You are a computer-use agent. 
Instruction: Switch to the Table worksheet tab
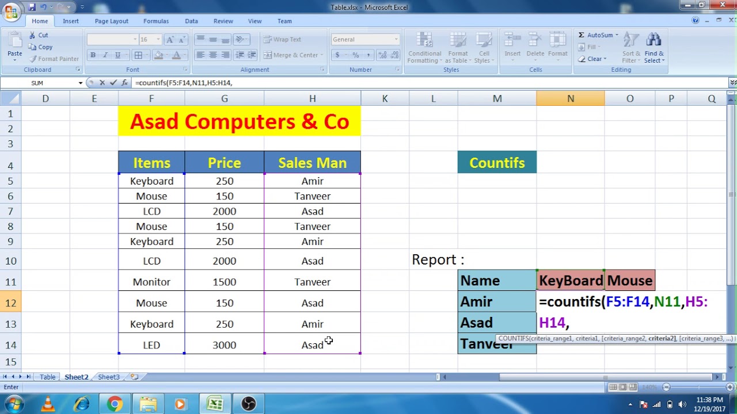(48, 377)
